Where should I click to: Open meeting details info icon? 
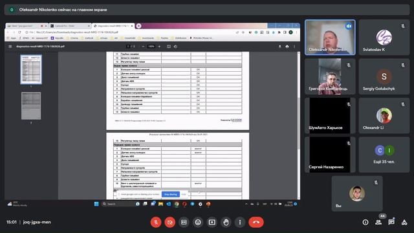365,223
